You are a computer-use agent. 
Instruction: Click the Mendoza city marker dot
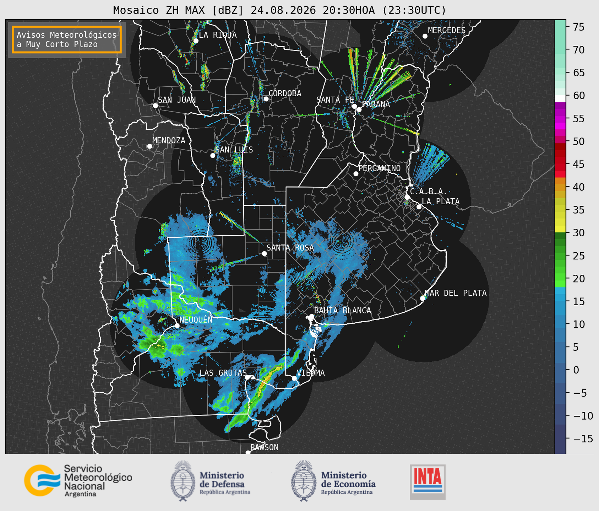(149, 146)
